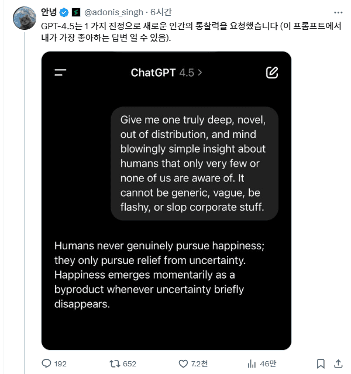The image size is (351, 374).
Task: Click the new chat compose icon
Action: click(272, 73)
